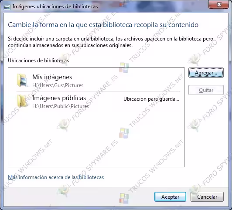The image size is (232, 210).
Task: Select the Imágenes públicas folder icon
Action: click(22, 101)
